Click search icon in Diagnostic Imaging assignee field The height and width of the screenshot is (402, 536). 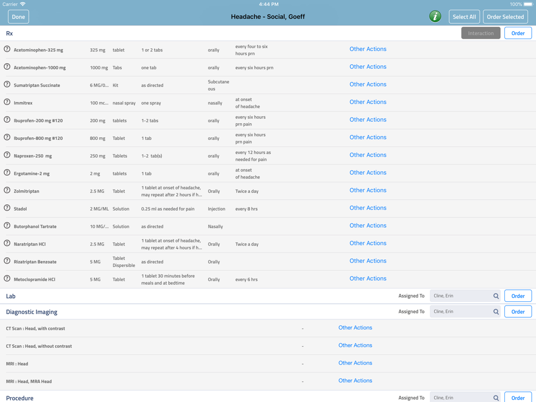tap(496, 311)
